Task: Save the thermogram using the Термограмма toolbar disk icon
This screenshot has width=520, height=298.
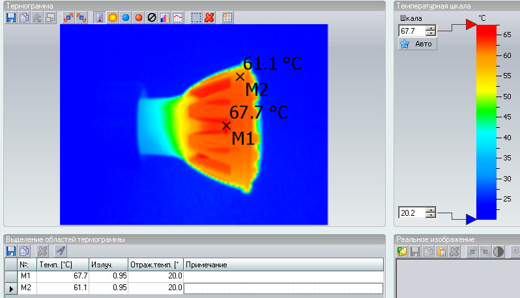Action: coord(11,18)
